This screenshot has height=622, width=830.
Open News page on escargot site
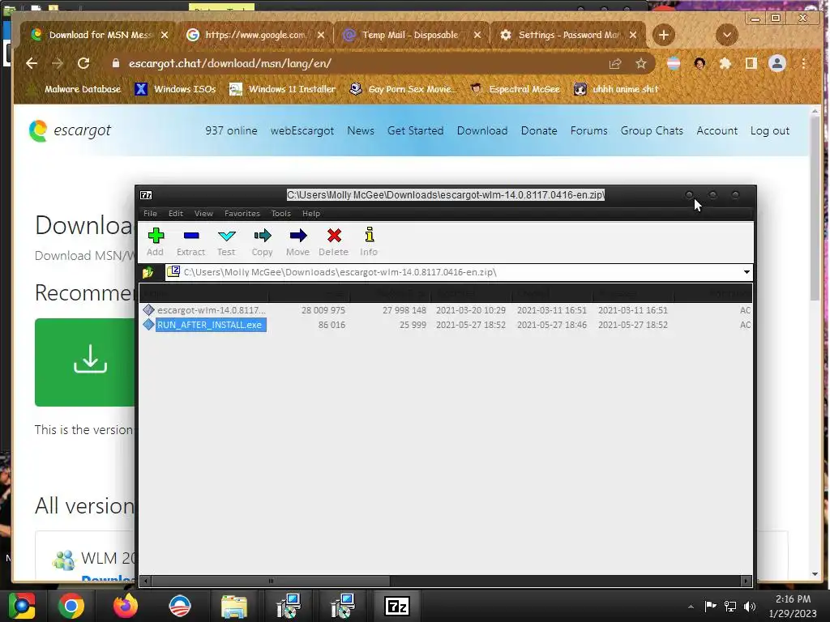tap(361, 130)
